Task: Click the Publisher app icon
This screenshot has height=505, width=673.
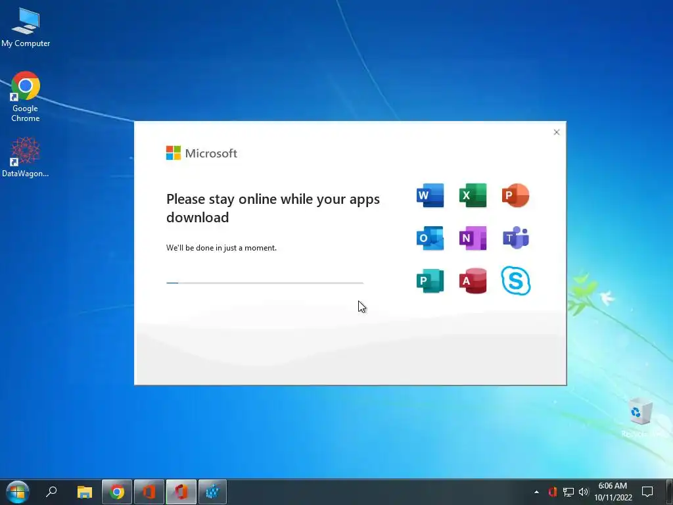Action: point(430,281)
